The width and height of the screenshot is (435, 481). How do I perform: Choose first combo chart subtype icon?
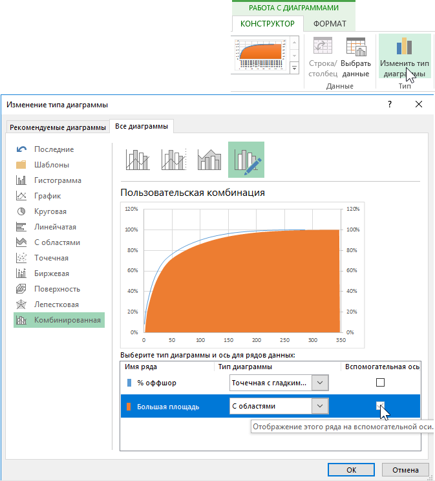(x=138, y=160)
